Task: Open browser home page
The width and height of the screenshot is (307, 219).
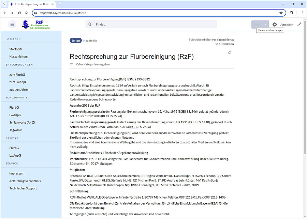Action: [27, 13]
